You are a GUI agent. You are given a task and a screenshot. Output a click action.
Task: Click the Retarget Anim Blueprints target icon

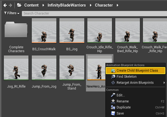(113, 83)
